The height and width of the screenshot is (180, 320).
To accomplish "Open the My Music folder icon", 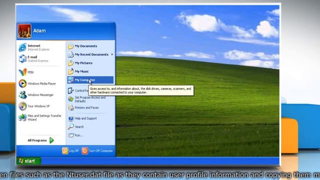I will 71,71.
